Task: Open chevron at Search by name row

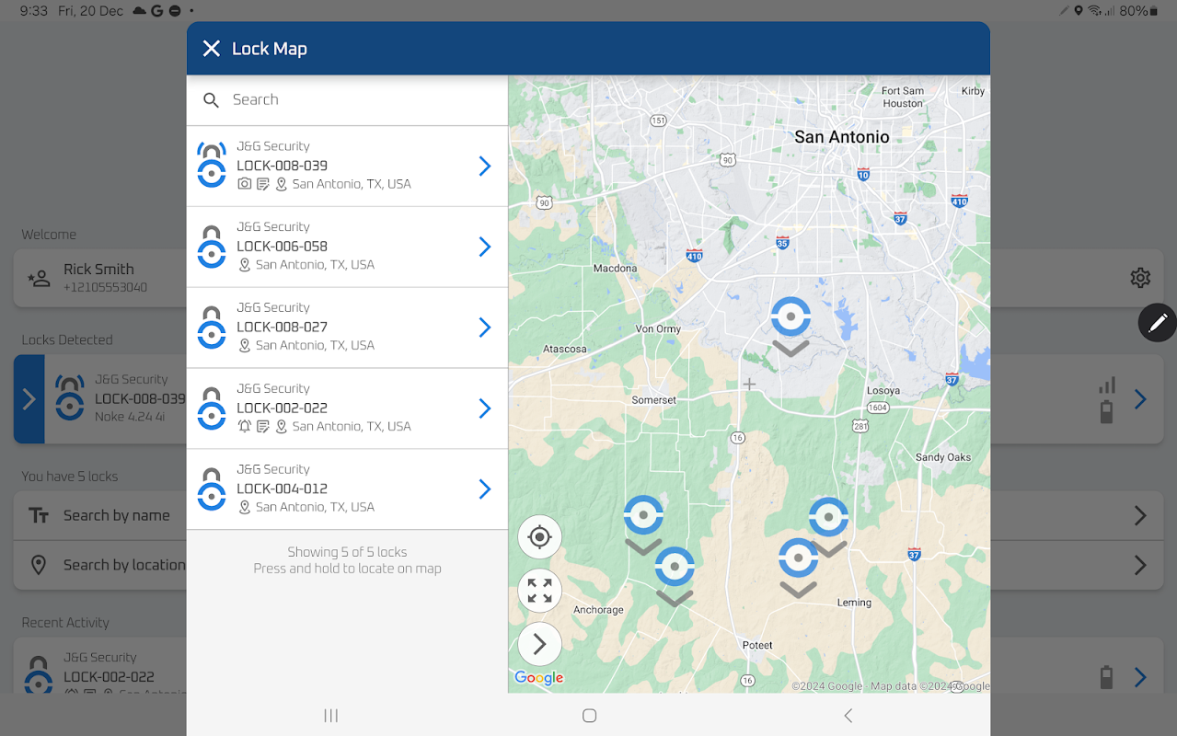Action: click(x=1140, y=515)
